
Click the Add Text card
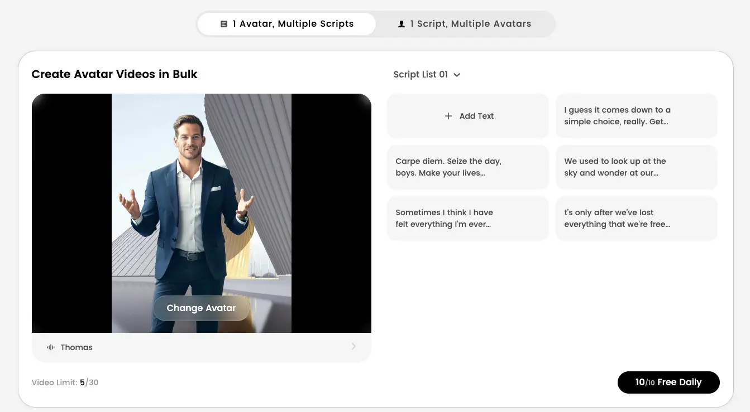click(468, 116)
